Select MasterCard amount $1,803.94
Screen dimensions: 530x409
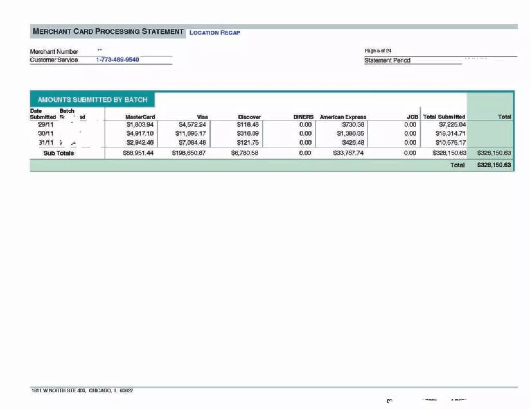(140, 125)
